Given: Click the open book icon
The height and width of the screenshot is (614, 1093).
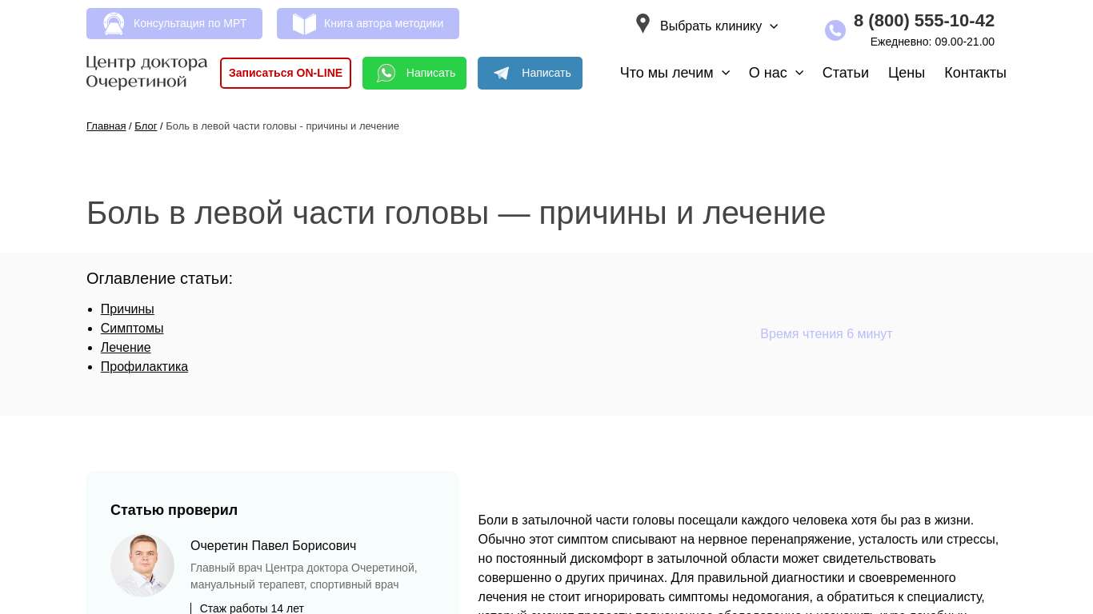Looking at the screenshot, I should tap(304, 24).
